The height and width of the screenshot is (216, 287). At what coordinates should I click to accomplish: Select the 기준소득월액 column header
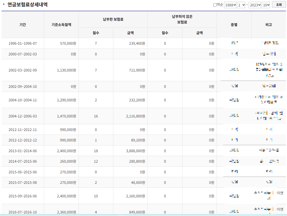point(61,25)
